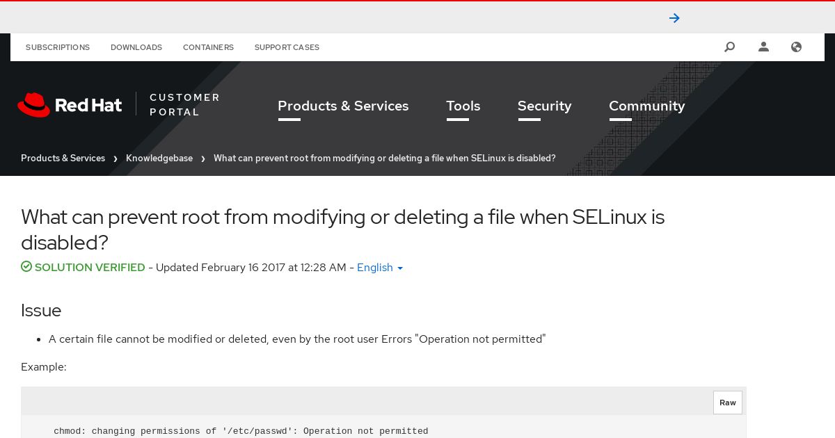Click the blue arrow in top banner
Image resolution: width=835 pixels, height=438 pixels.
(674, 18)
